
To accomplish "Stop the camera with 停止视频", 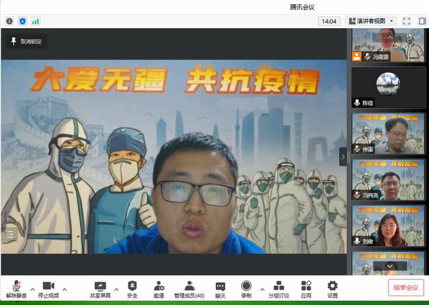I will pos(48,289).
